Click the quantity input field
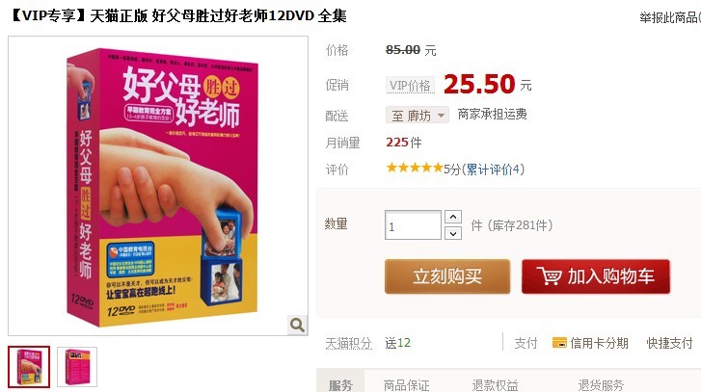Image resolution: width=701 pixels, height=392 pixels. pos(413,225)
